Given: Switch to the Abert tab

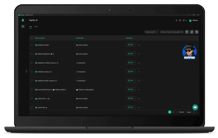Looking at the screenshot, I should (x=36, y=27).
